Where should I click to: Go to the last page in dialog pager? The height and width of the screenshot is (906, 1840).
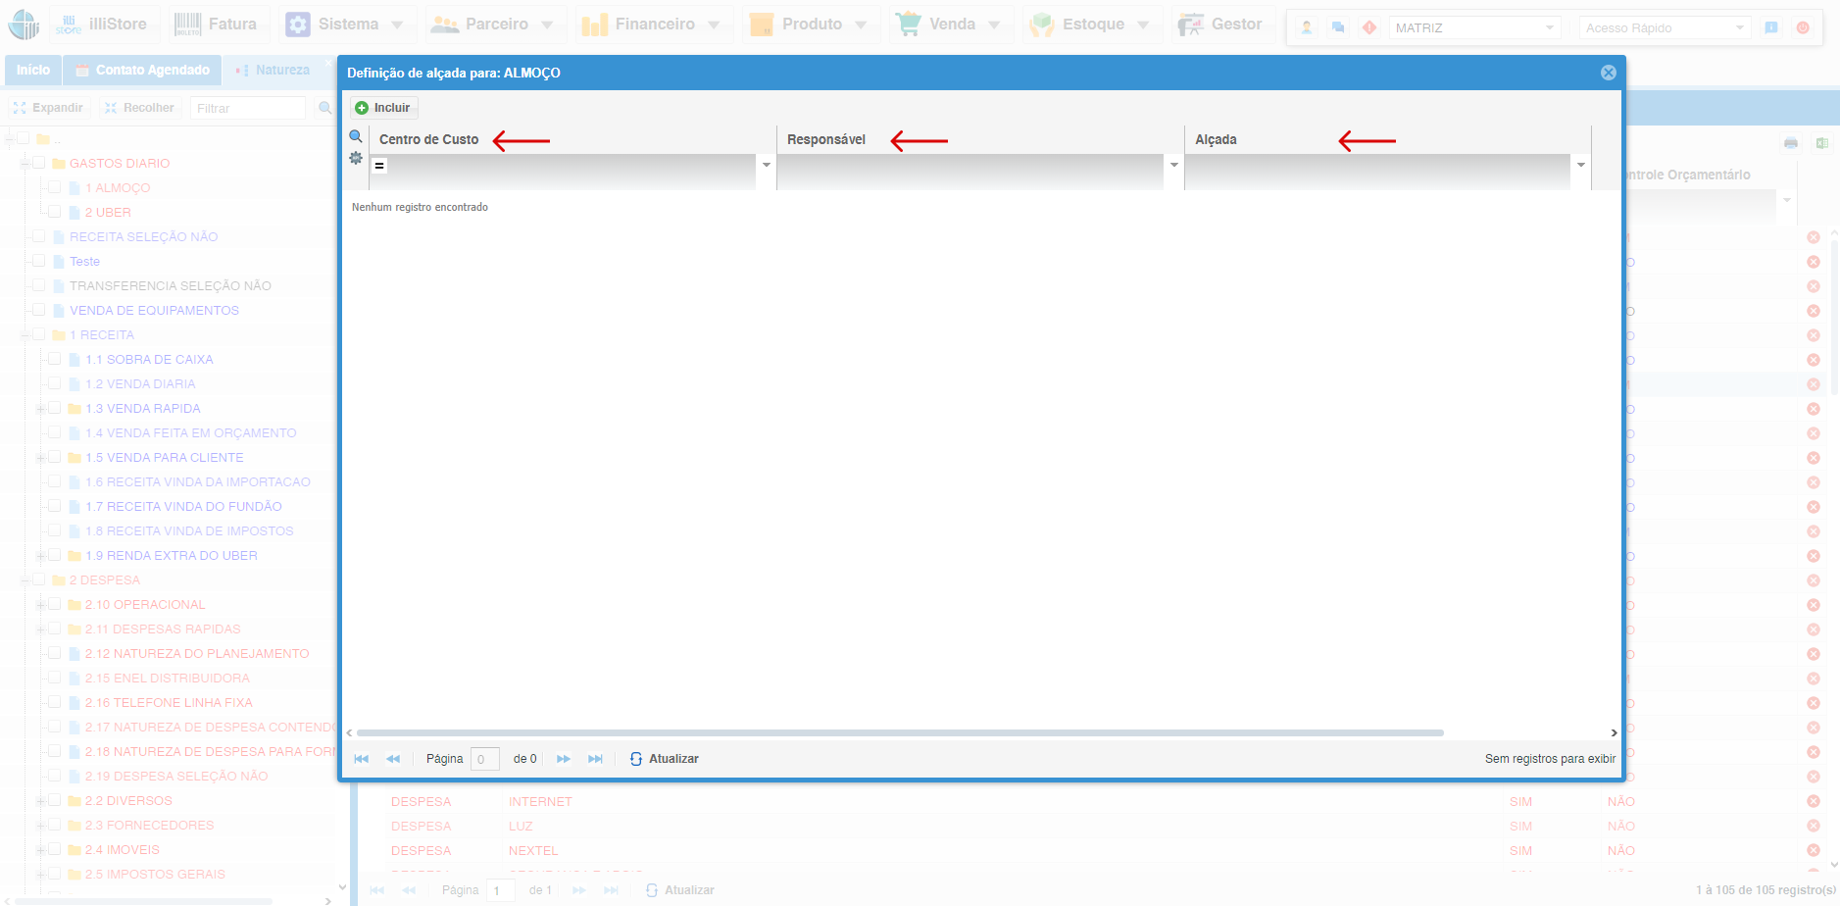pos(595,759)
